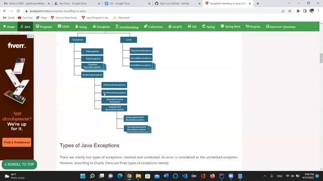The image size is (323, 181).
Task: Click SCROLL TO TOP button
Action: tap(19, 164)
